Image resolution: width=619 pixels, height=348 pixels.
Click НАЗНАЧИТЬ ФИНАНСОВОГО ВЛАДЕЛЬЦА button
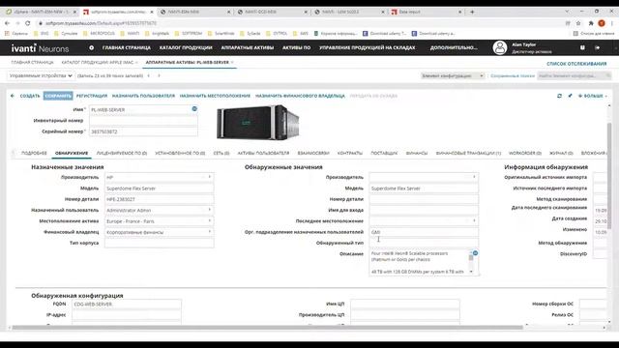click(x=300, y=96)
